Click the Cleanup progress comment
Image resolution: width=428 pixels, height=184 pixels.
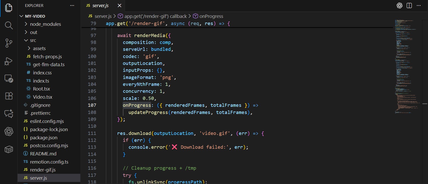point(159,168)
